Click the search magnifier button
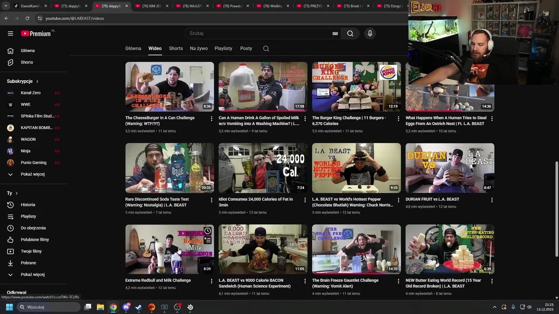The width and height of the screenshot is (559, 314). (350, 34)
